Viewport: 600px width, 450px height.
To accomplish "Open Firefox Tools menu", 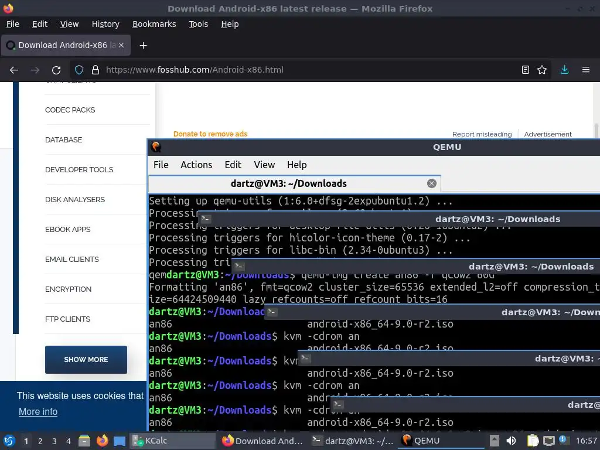I will [198, 24].
